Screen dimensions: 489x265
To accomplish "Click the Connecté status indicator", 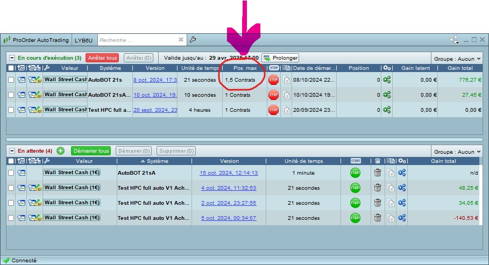I will pos(20,260).
